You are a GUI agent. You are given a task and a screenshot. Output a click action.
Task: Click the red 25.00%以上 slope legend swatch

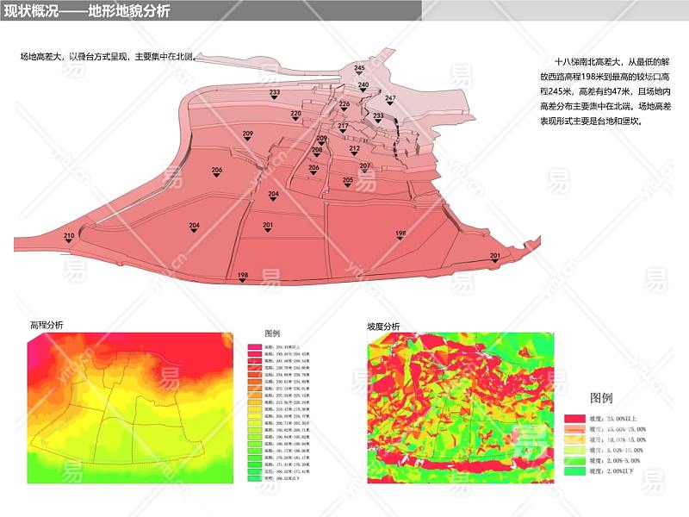pos(575,417)
